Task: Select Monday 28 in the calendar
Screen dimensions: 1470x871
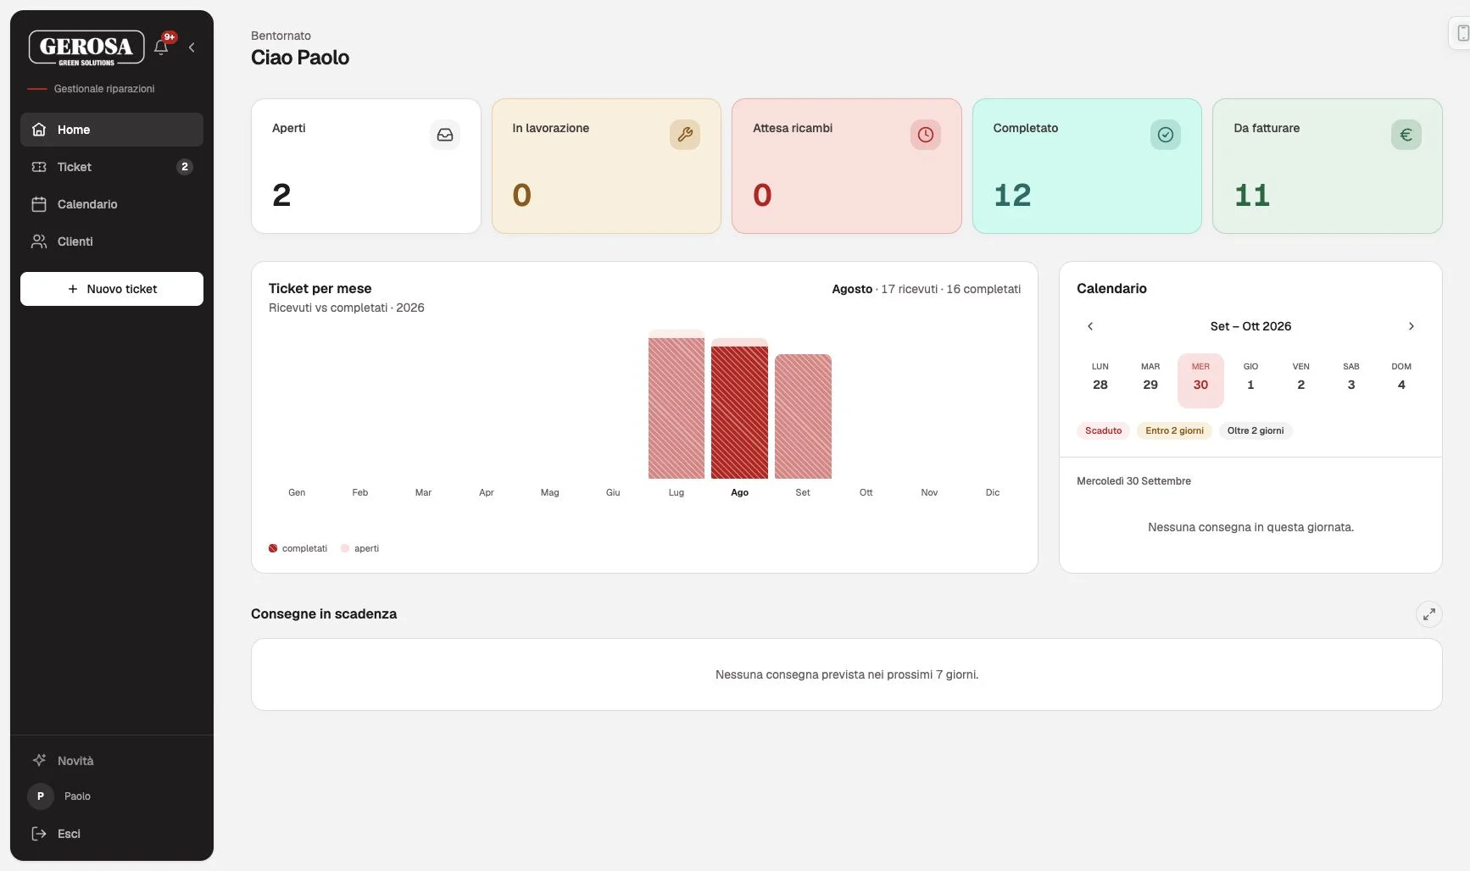Action: pyautogui.click(x=1100, y=380)
